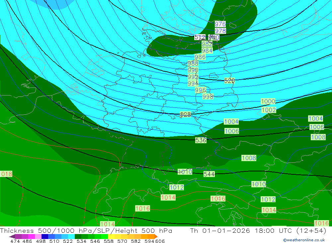
Task: Click the purple left arrow of legend
Action: pyautogui.click(x=12, y=236)
